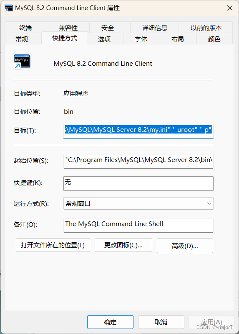
Task: Click the 应用(A) button
Action: coord(211,322)
